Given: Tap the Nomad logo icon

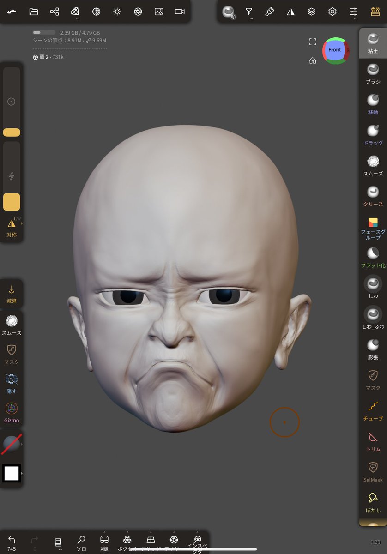Looking at the screenshot, I should (12, 12).
